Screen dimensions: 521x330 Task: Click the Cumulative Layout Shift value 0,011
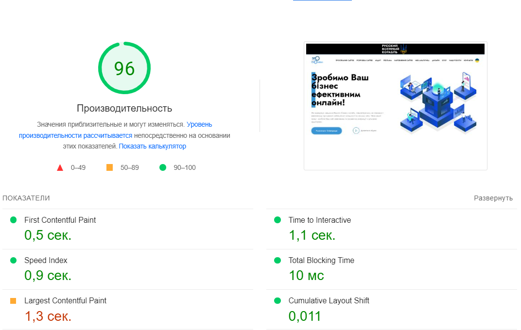305,316
